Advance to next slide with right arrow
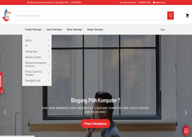This screenshot has height=137, width=192. (x=186, y=112)
